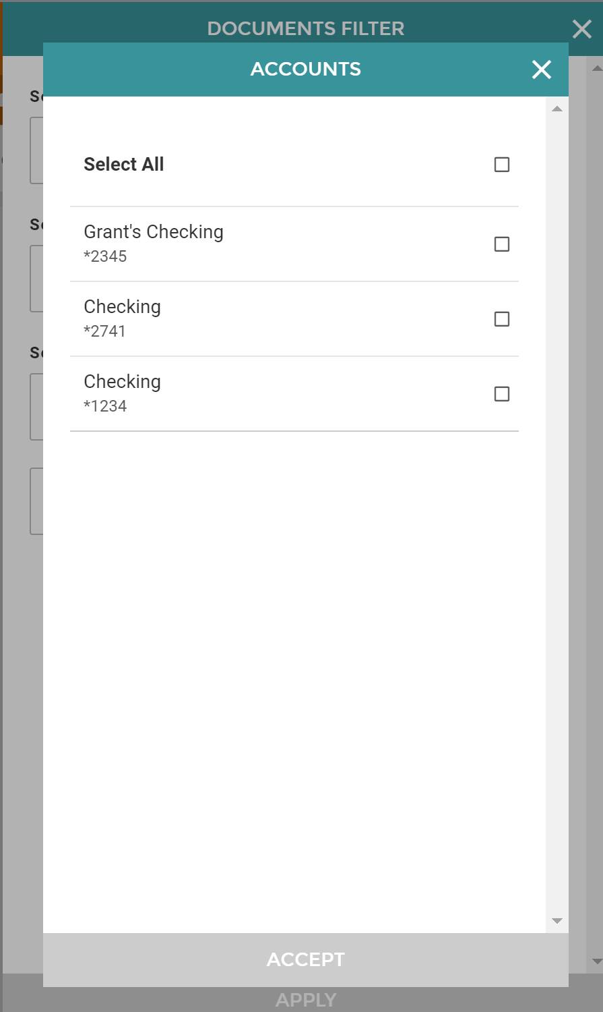This screenshot has width=603, height=1012.
Task: Click the Accounts header title
Action: (x=305, y=69)
